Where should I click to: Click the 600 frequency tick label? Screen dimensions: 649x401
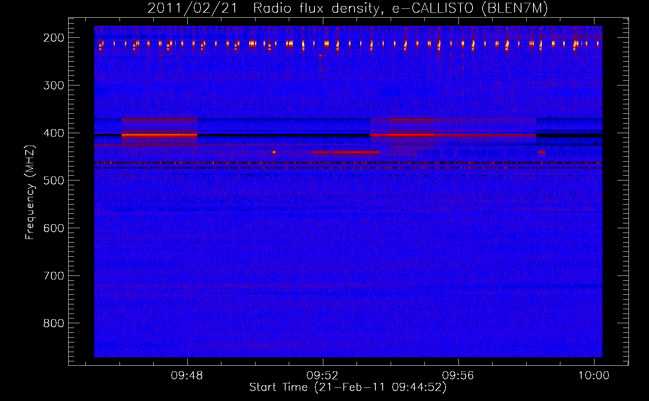click(x=54, y=228)
